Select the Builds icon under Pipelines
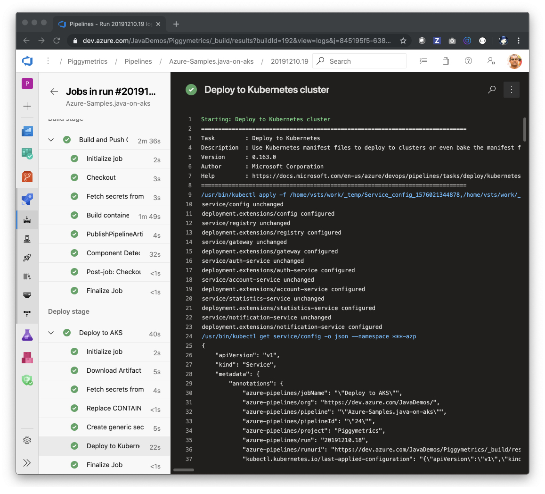Image resolution: width=545 pixels, height=494 pixels. [27, 220]
